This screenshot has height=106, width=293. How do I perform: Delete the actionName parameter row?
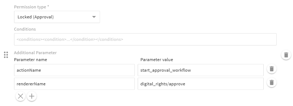(272, 69)
